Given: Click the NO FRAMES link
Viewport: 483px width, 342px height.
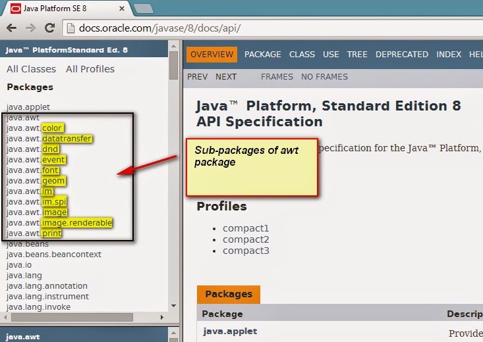Looking at the screenshot, I should point(324,76).
